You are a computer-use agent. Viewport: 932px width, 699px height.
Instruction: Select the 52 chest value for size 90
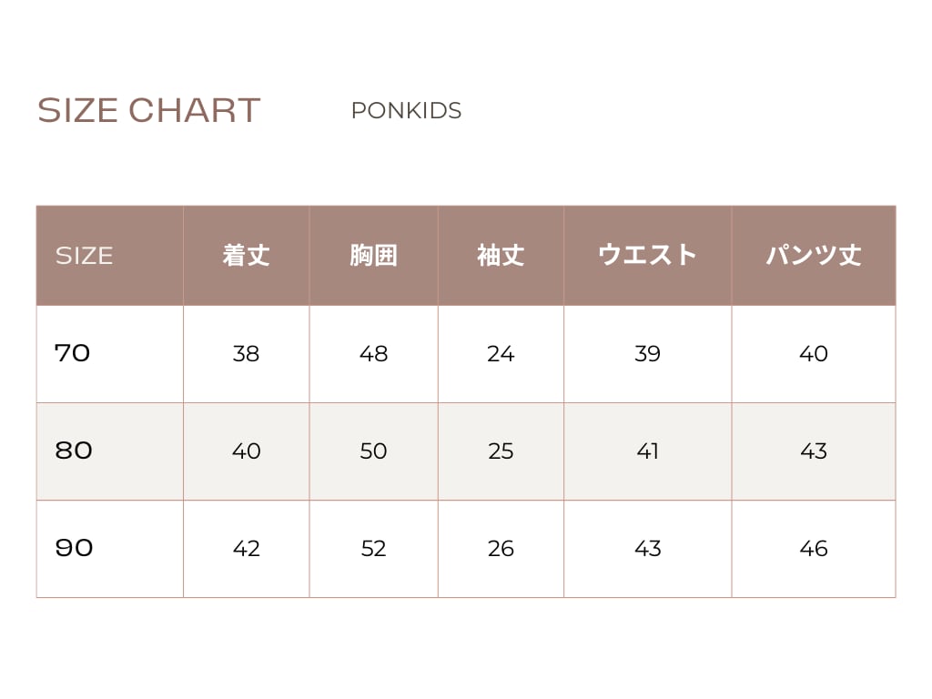[x=373, y=549]
